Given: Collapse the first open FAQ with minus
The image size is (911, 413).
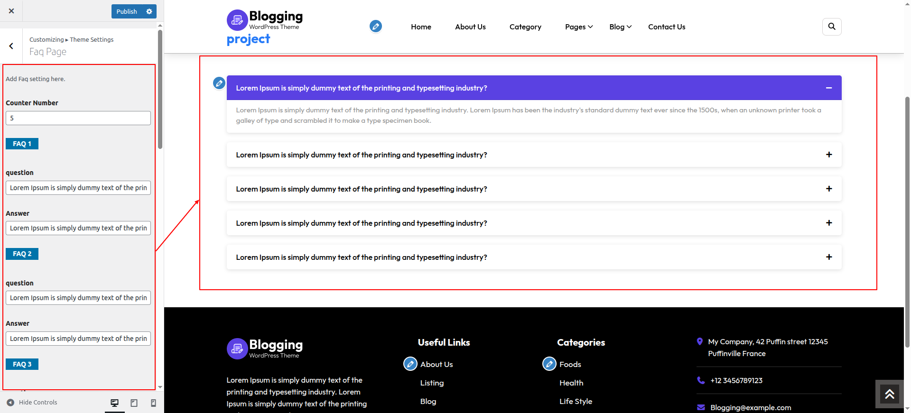Looking at the screenshot, I should click(828, 88).
